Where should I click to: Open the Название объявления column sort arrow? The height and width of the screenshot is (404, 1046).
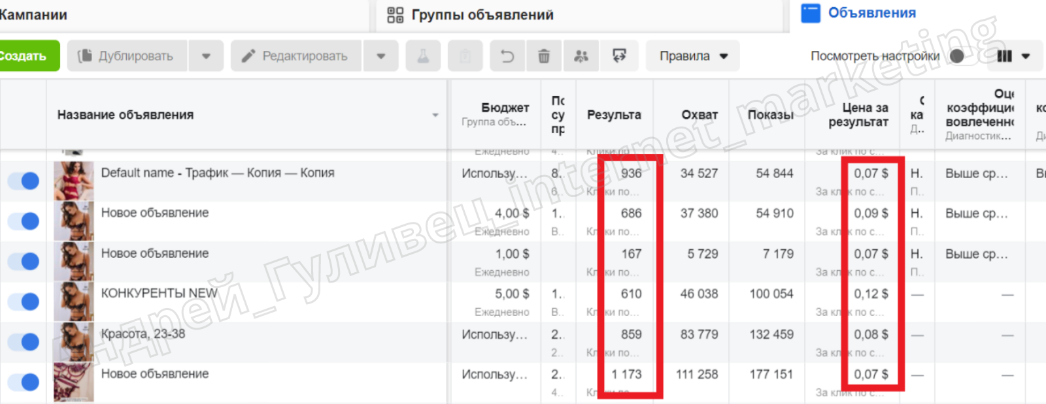coord(435,115)
